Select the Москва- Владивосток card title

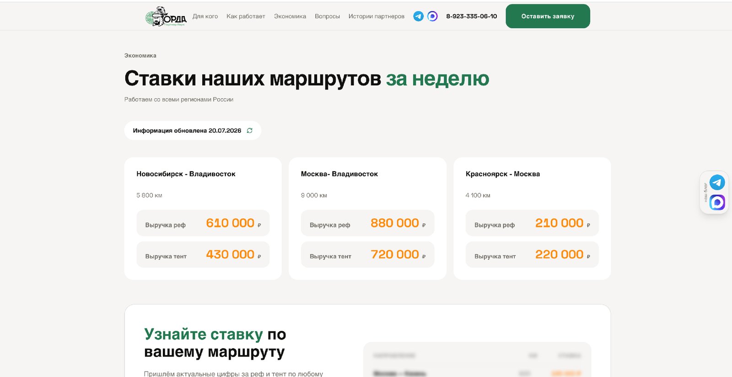pos(339,174)
